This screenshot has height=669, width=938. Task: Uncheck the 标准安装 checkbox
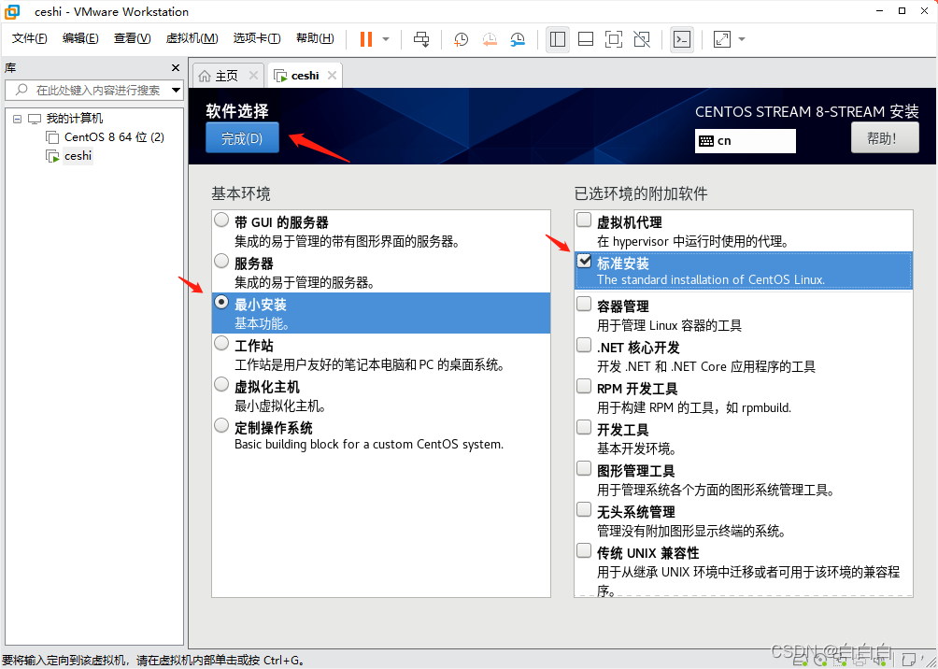tap(584, 261)
